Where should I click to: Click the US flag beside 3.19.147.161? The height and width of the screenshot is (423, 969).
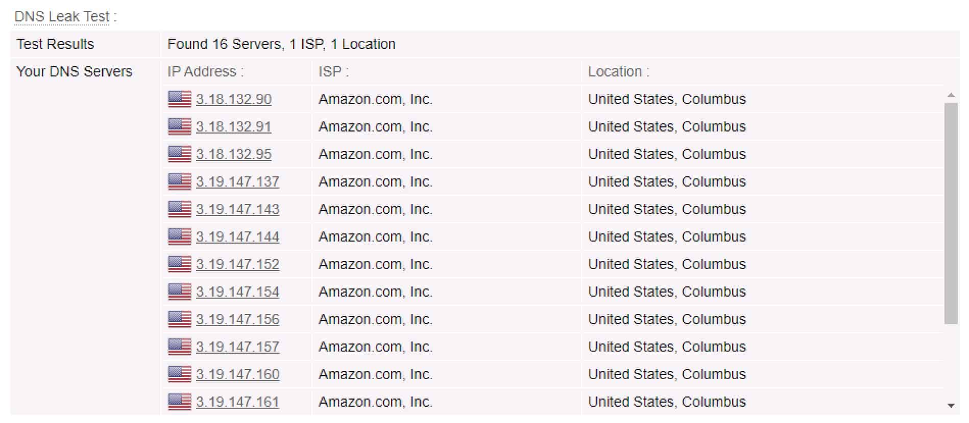(x=179, y=402)
